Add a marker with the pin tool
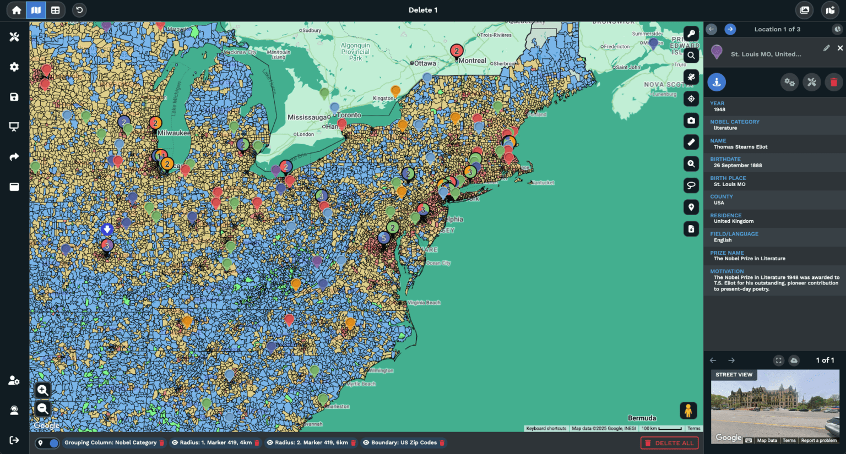The image size is (846, 454). 691,207
